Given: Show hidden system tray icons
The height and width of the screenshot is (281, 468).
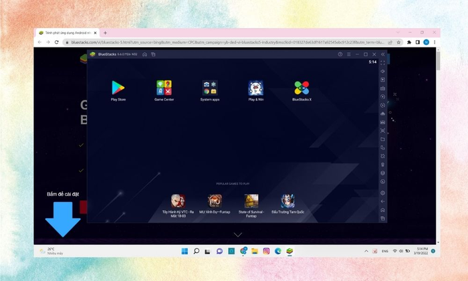Looking at the screenshot, I should coord(366,251).
